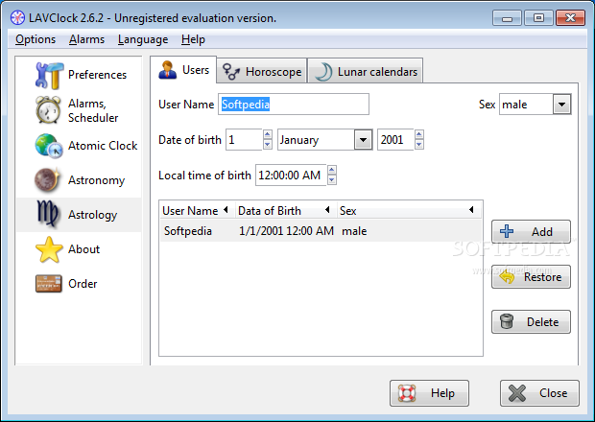
Task: Click the lifebuoy icon on Help button
Action: click(x=407, y=393)
